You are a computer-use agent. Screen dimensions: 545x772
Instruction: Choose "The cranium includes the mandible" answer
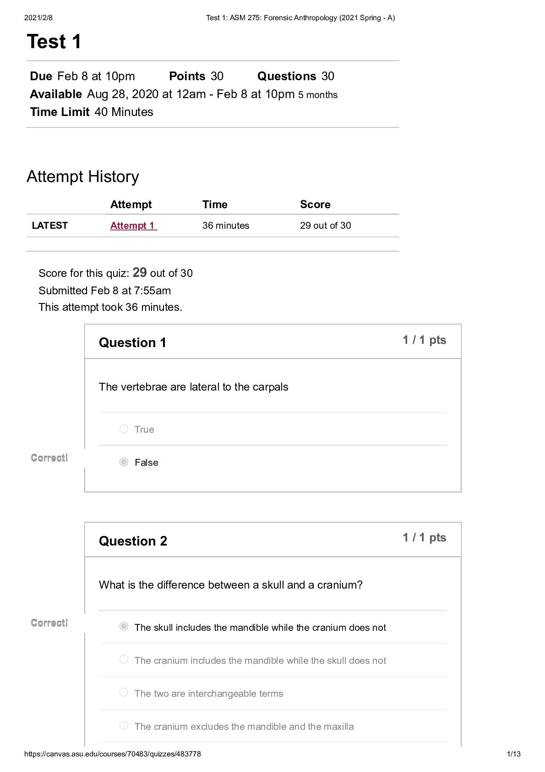pyautogui.click(x=124, y=660)
